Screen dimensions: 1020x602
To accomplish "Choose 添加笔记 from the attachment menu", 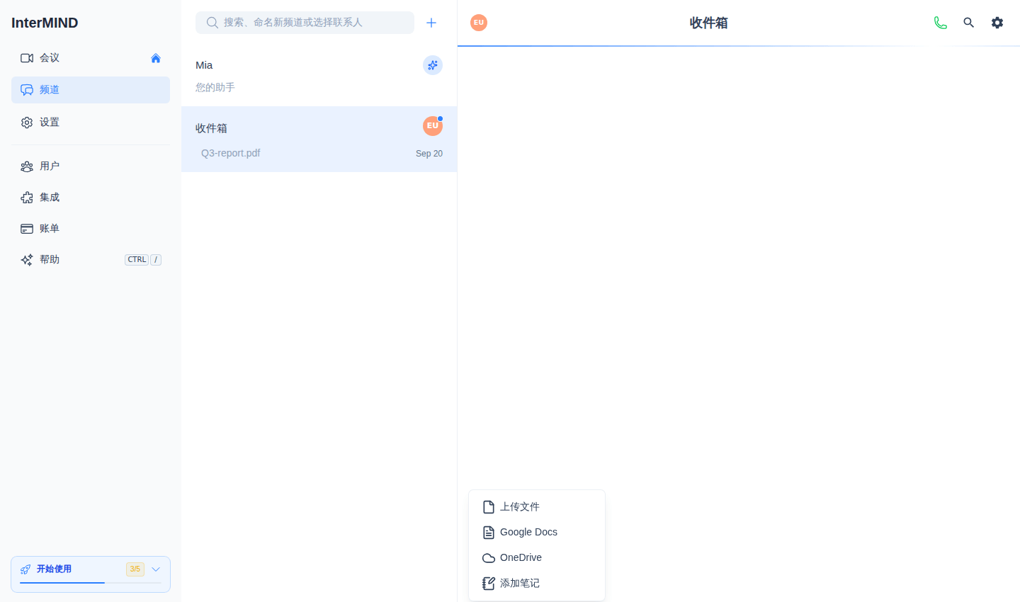I will (x=537, y=584).
